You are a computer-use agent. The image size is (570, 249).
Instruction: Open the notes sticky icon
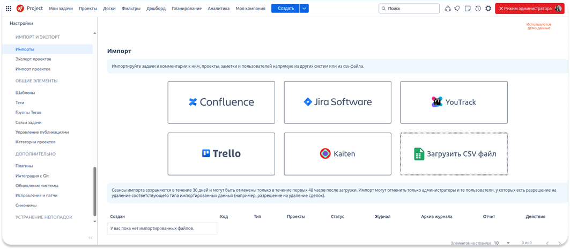(468, 9)
